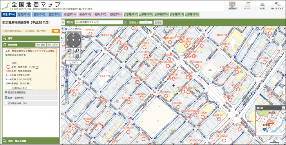
Task: Click the 全て選択 button
Action: (x=40, y=45)
